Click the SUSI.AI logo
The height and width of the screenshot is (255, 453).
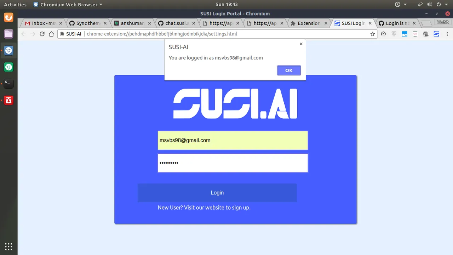(x=235, y=103)
